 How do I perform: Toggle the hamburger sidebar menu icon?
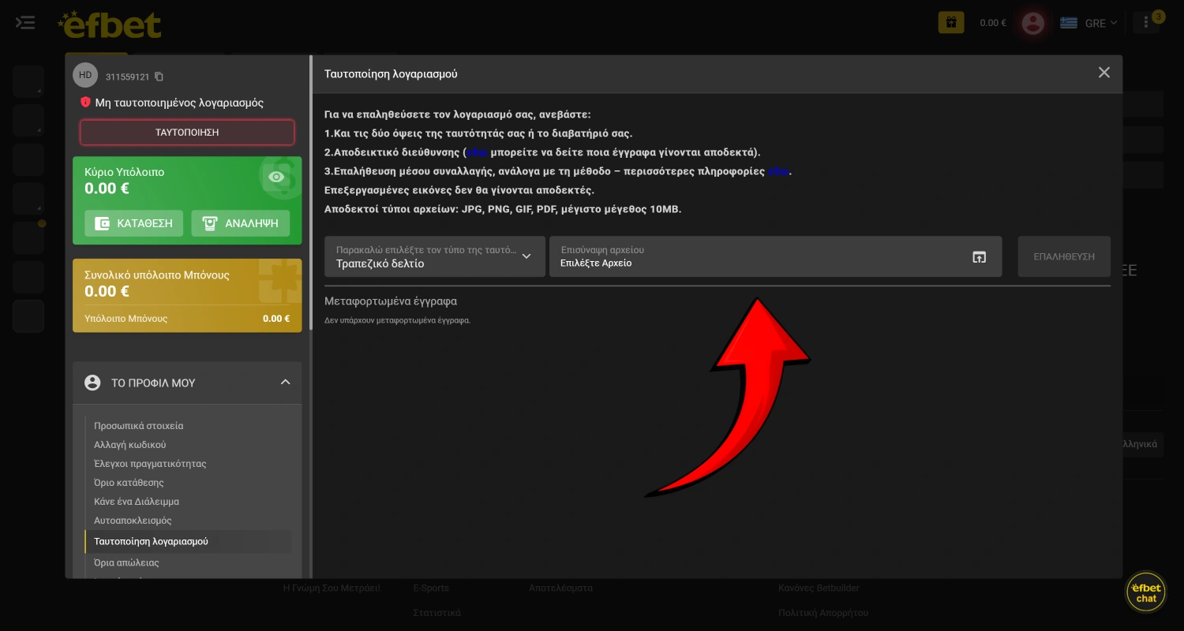[x=25, y=23]
